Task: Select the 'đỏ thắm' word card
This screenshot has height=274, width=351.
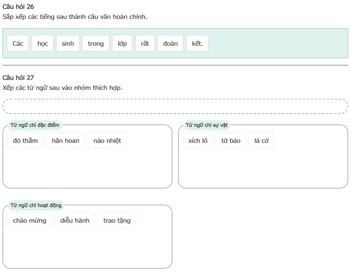Action: [x=25, y=140]
